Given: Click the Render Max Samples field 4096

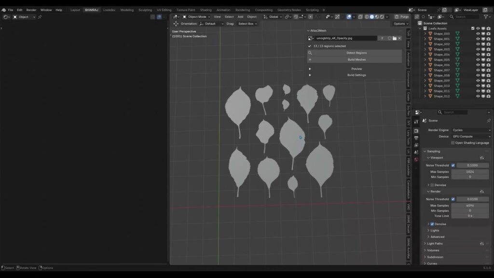Looking at the screenshot, I should pos(470,206).
